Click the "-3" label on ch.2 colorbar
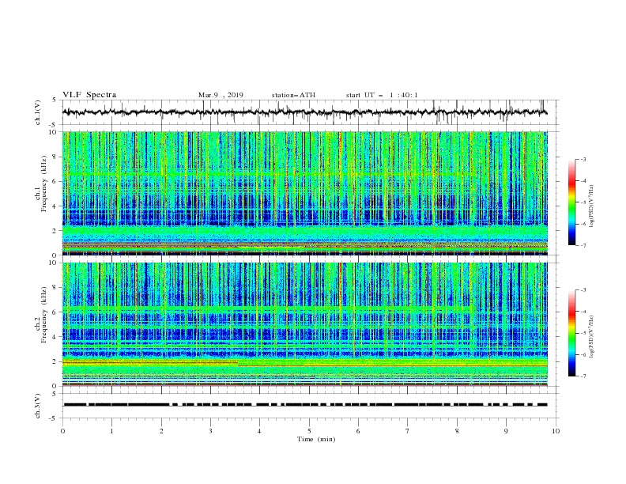Viewport: 626px width, 484px height. [x=583, y=290]
